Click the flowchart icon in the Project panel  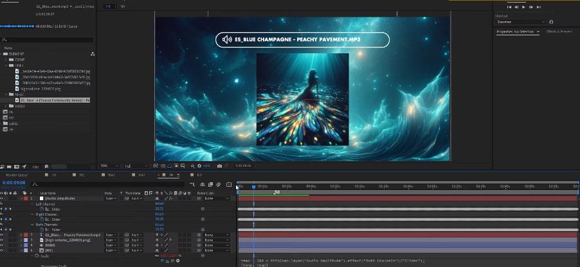93,54
